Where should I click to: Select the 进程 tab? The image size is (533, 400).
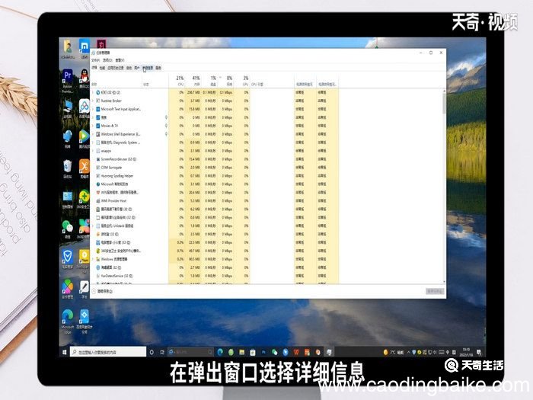(x=94, y=68)
